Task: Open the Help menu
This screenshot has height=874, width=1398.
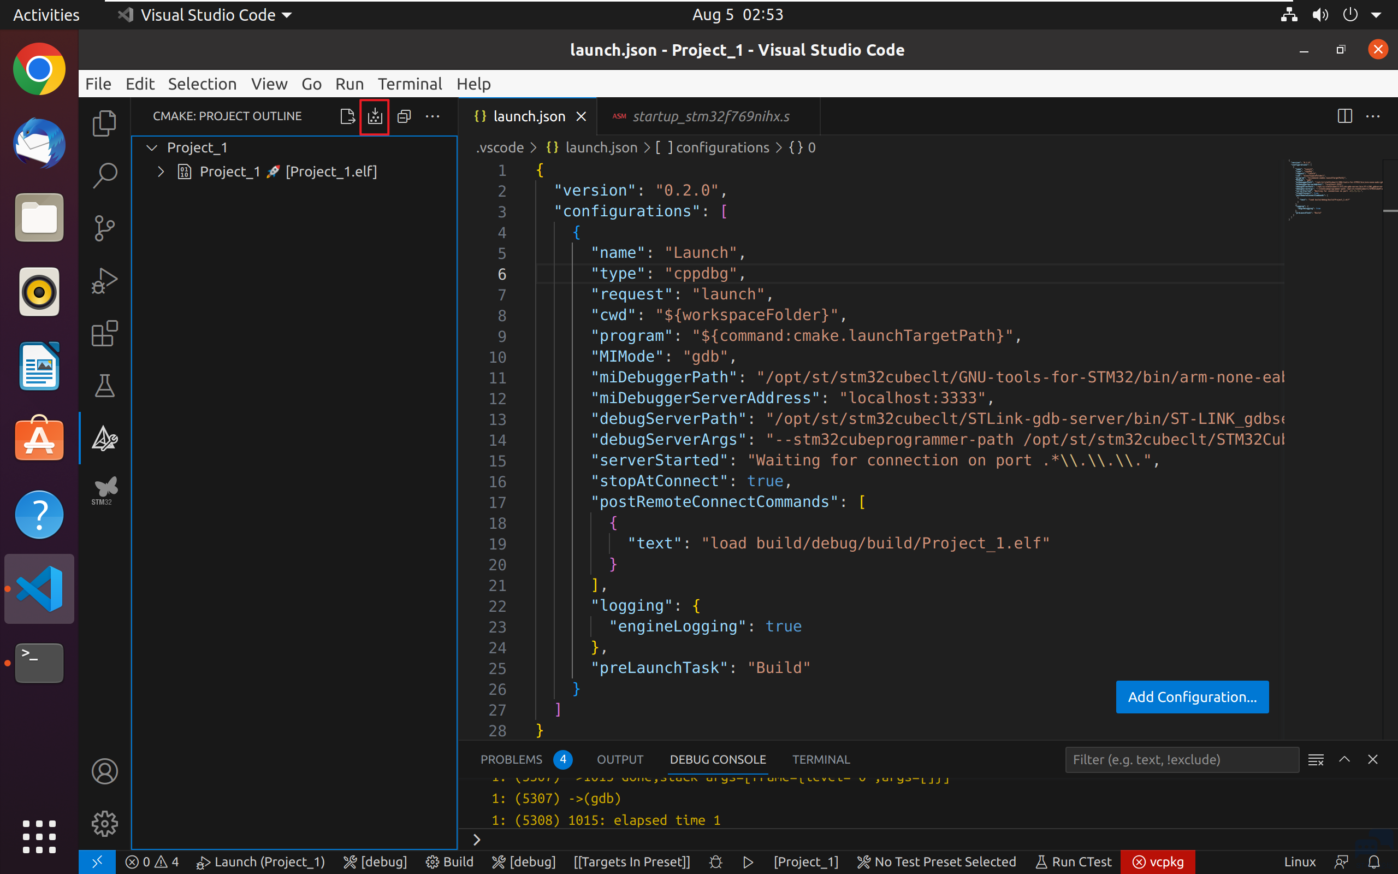Action: pos(473,84)
